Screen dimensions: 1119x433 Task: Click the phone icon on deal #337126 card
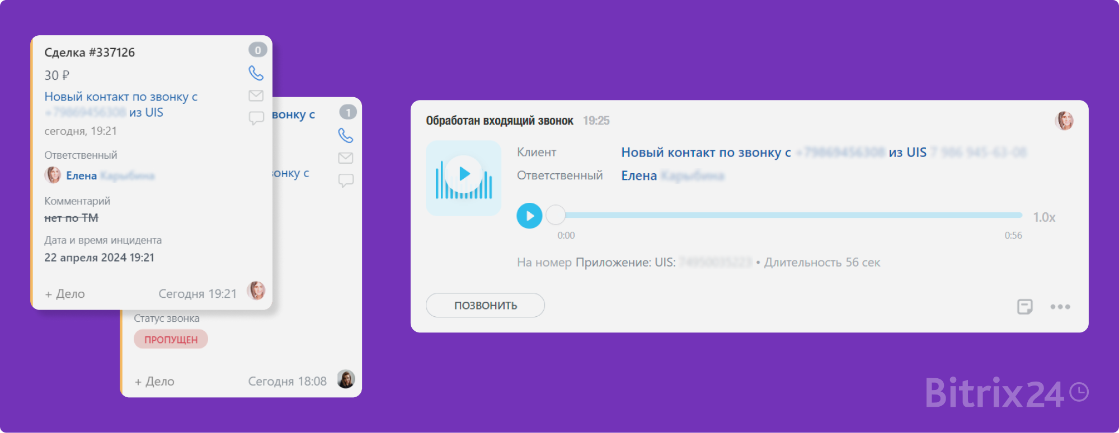tap(256, 73)
